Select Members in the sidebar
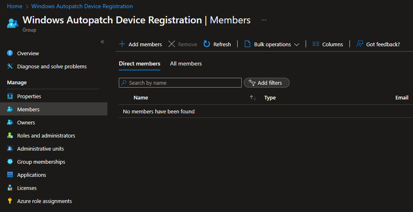413x212 pixels. click(x=54, y=109)
